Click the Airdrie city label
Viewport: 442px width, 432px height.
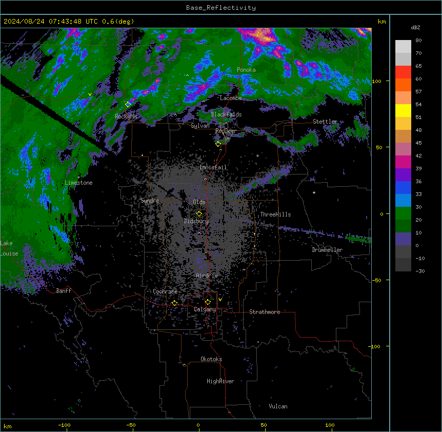pos(207,276)
